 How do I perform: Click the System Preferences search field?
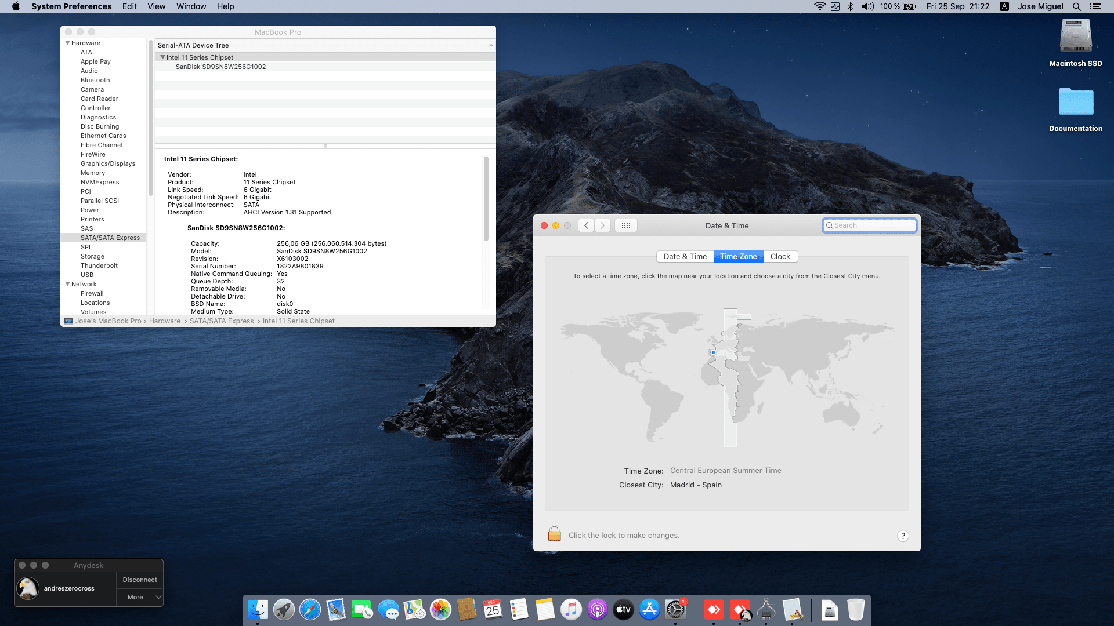[869, 225]
